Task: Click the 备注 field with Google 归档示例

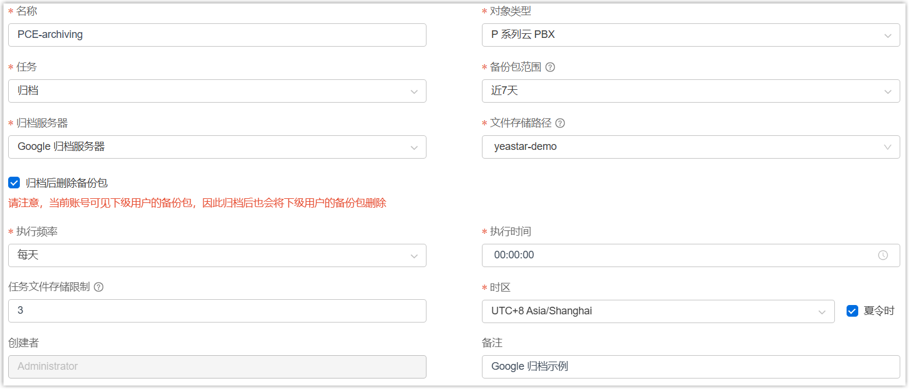Action: pos(691,367)
